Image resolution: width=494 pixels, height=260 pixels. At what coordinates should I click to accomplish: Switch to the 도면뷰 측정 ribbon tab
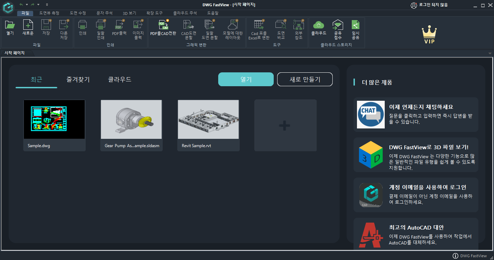[x=49, y=13]
